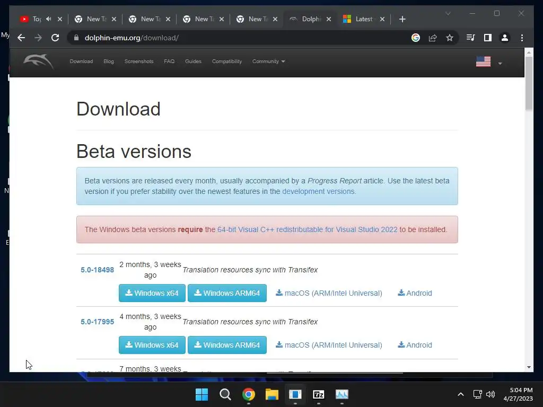Download Windows x64 for 5.0-18498
This screenshot has width=543, height=407.
click(152, 293)
